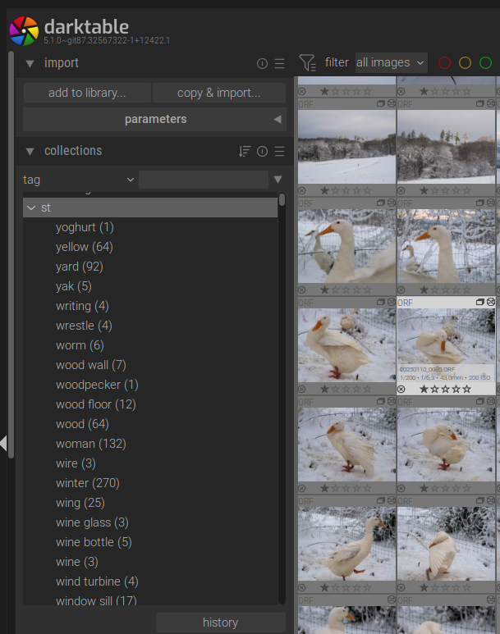500x634 pixels.
Task: Click the collections sort order icon
Action: tap(245, 151)
